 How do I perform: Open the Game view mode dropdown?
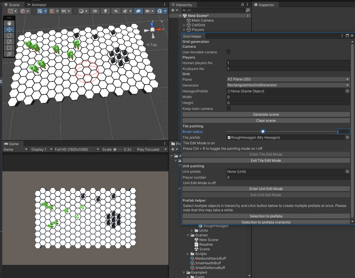click(x=15, y=149)
